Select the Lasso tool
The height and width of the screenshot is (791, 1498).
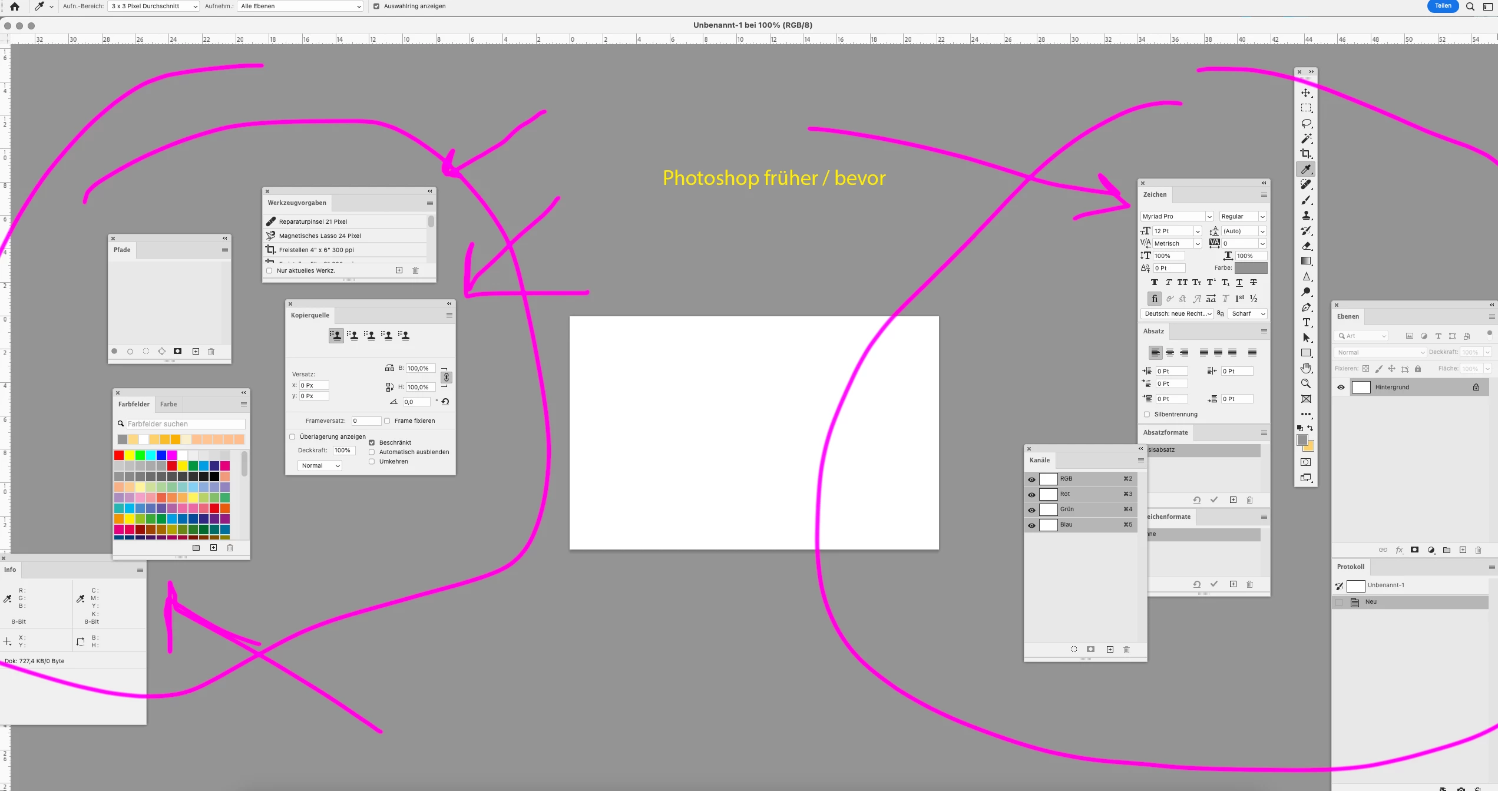click(x=1306, y=124)
